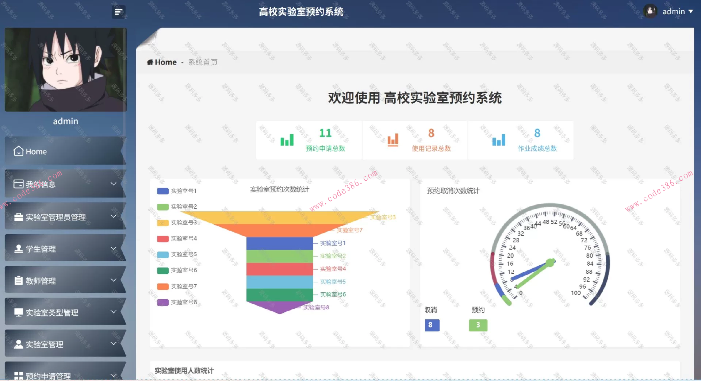Toggle 实验室号5 legend swatch
The width and height of the screenshot is (701, 381).
(x=163, y=254)
